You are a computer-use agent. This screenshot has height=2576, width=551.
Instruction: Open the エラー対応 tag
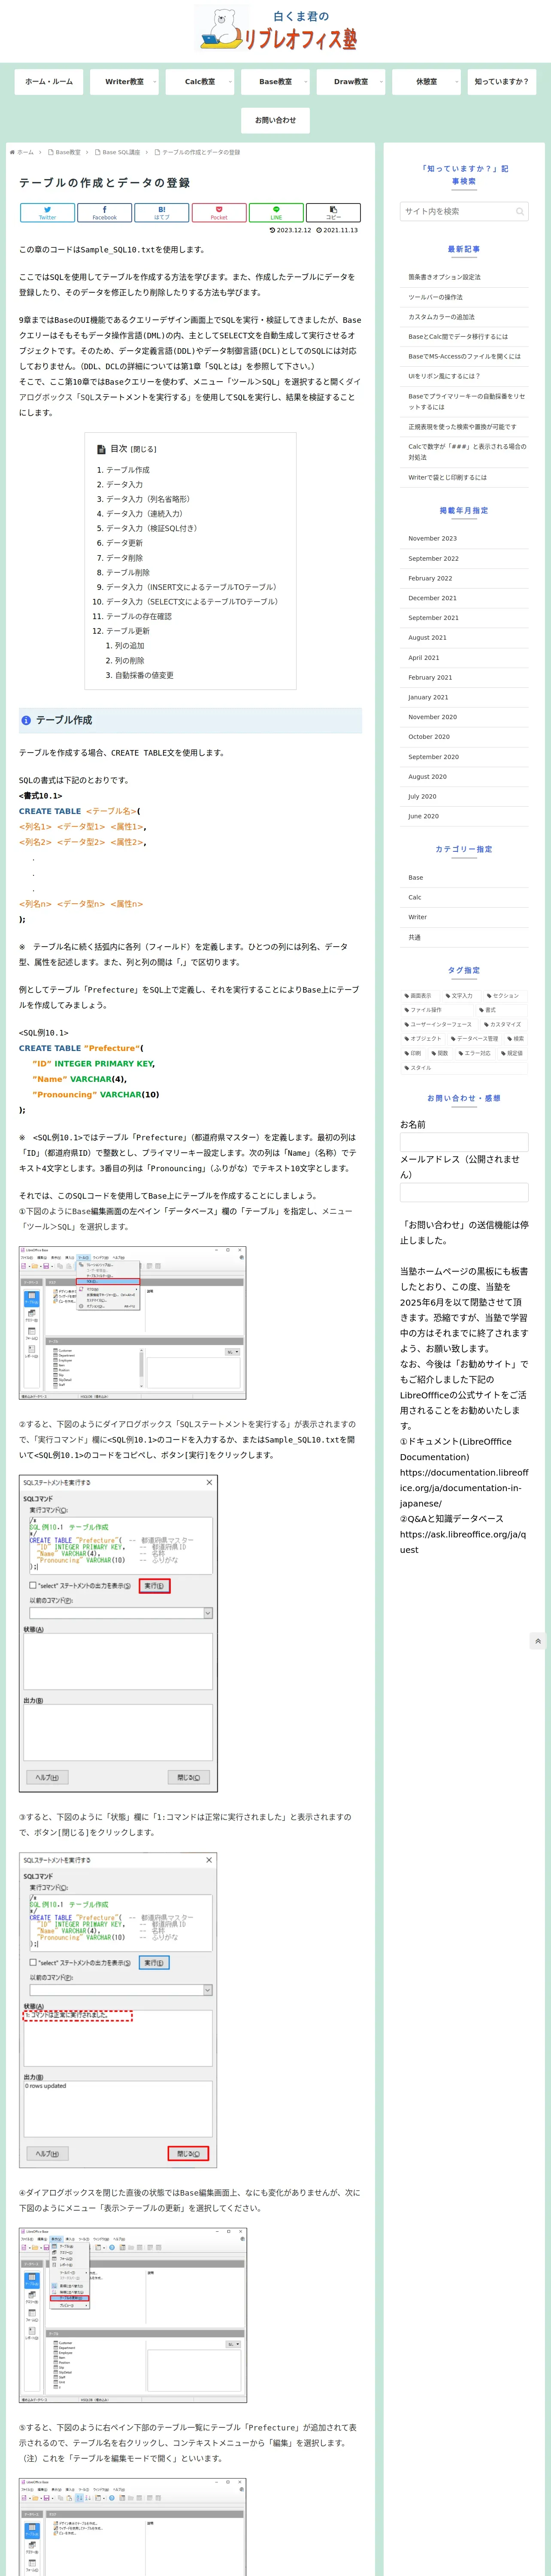(475, 1053)
